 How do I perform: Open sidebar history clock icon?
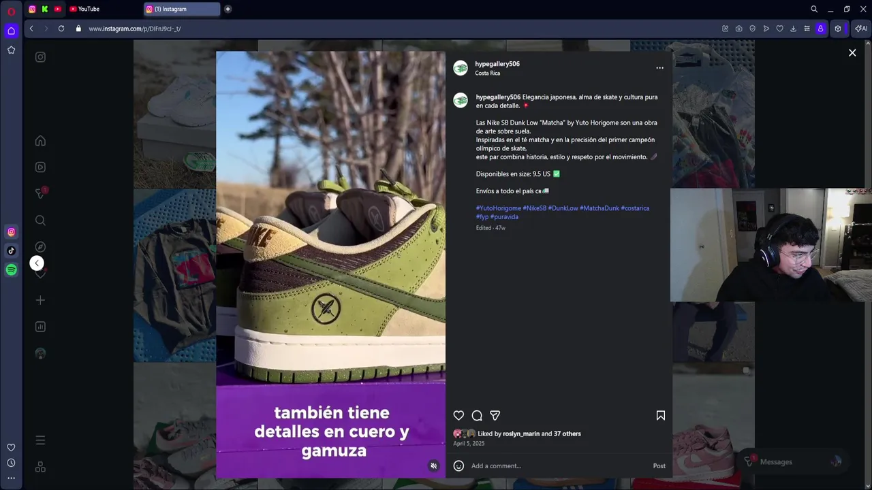pos(11,463)
